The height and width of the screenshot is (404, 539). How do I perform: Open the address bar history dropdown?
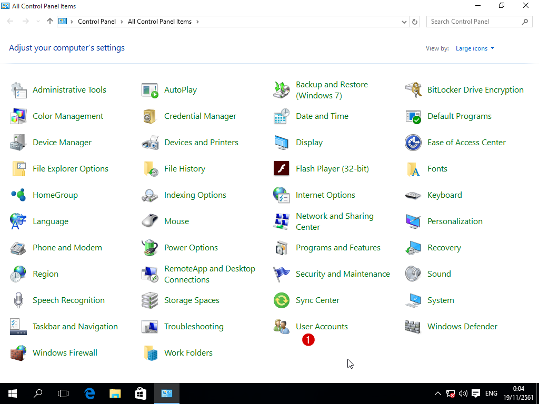pos(404,22)
